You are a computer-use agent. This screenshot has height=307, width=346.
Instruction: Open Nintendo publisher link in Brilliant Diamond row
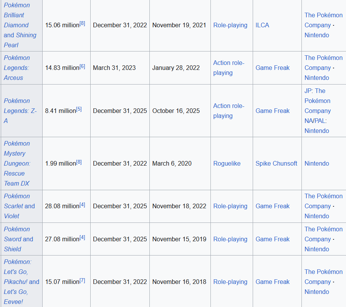pyautogui.click(x=317, y=35)
